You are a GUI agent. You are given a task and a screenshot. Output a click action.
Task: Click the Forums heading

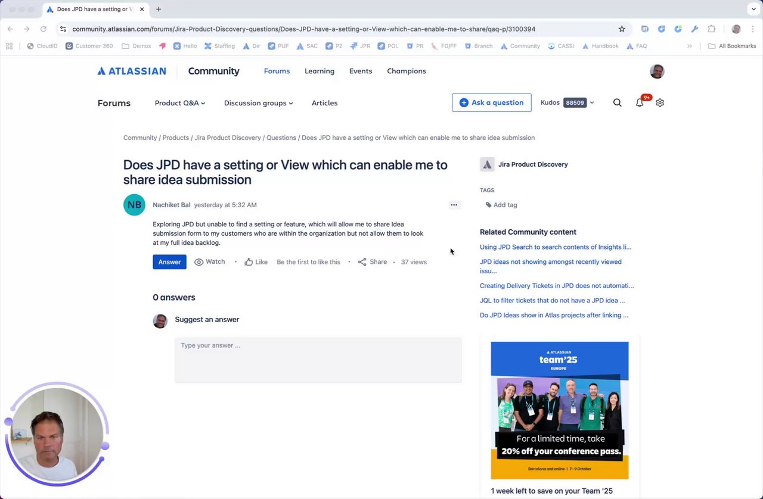point(114,103)
